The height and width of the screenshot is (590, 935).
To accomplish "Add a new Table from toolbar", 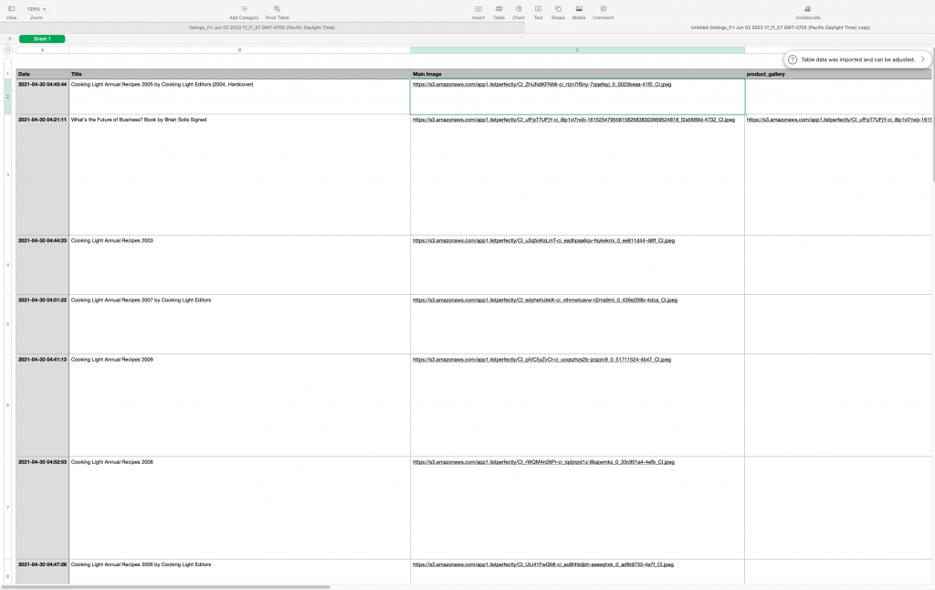I will point(499,9).
